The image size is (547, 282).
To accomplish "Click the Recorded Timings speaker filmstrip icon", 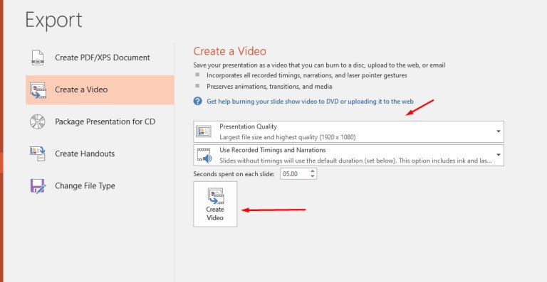I will [204, 156].
